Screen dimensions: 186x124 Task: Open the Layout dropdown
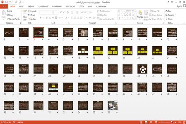[33, 11]
